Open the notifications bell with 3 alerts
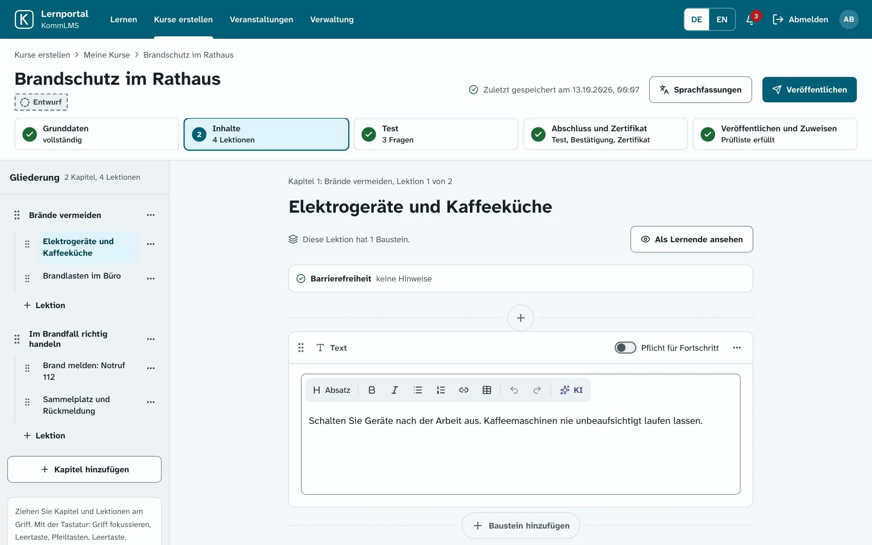Screen dimensions: 872x545 tap(751, 19)
